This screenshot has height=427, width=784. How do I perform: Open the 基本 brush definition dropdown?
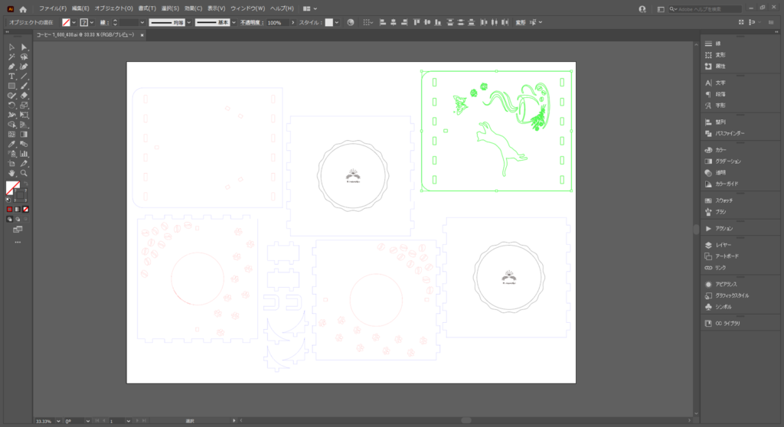point(233,22)
